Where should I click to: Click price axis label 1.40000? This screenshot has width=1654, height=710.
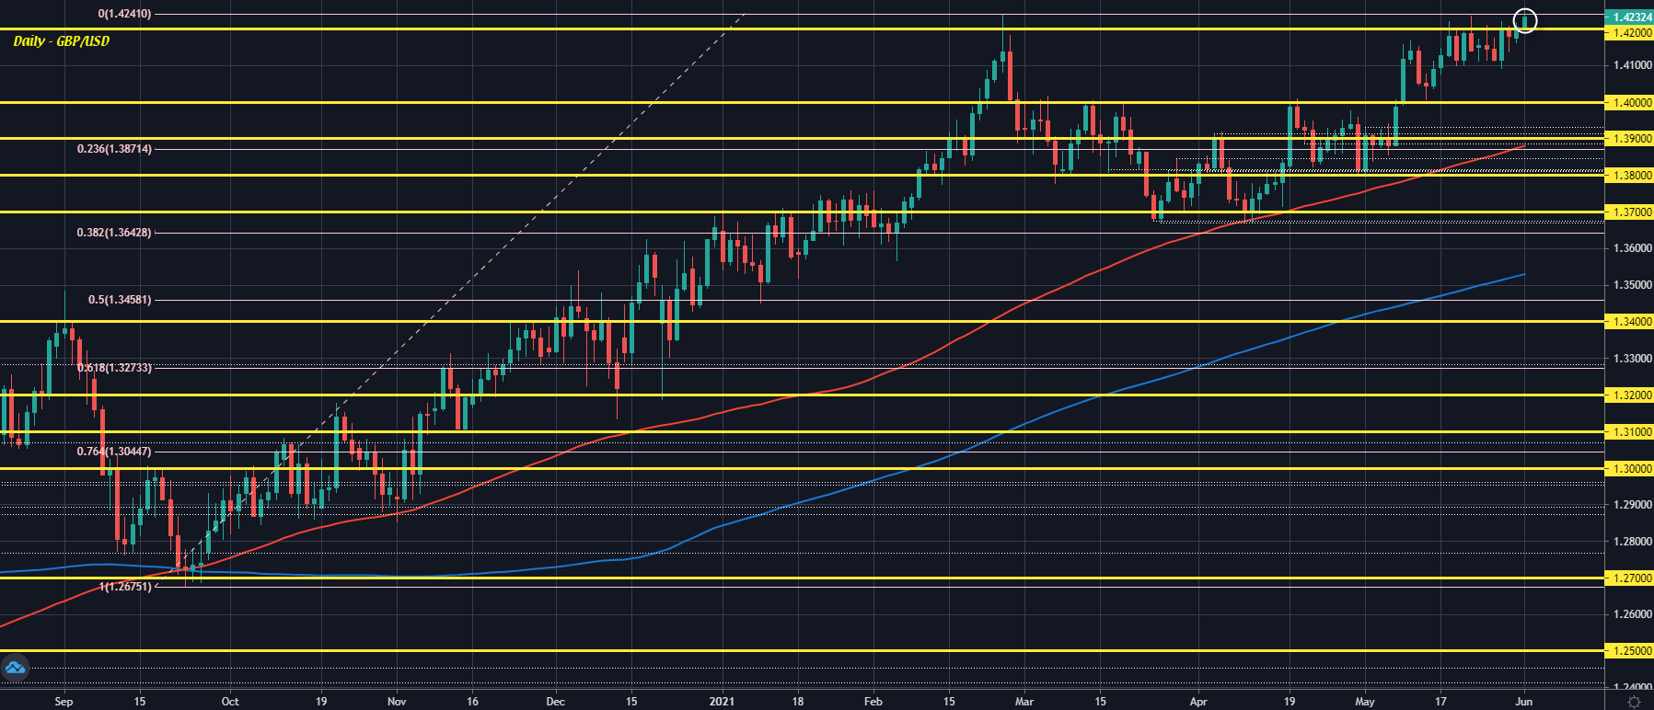point(1628,102)
